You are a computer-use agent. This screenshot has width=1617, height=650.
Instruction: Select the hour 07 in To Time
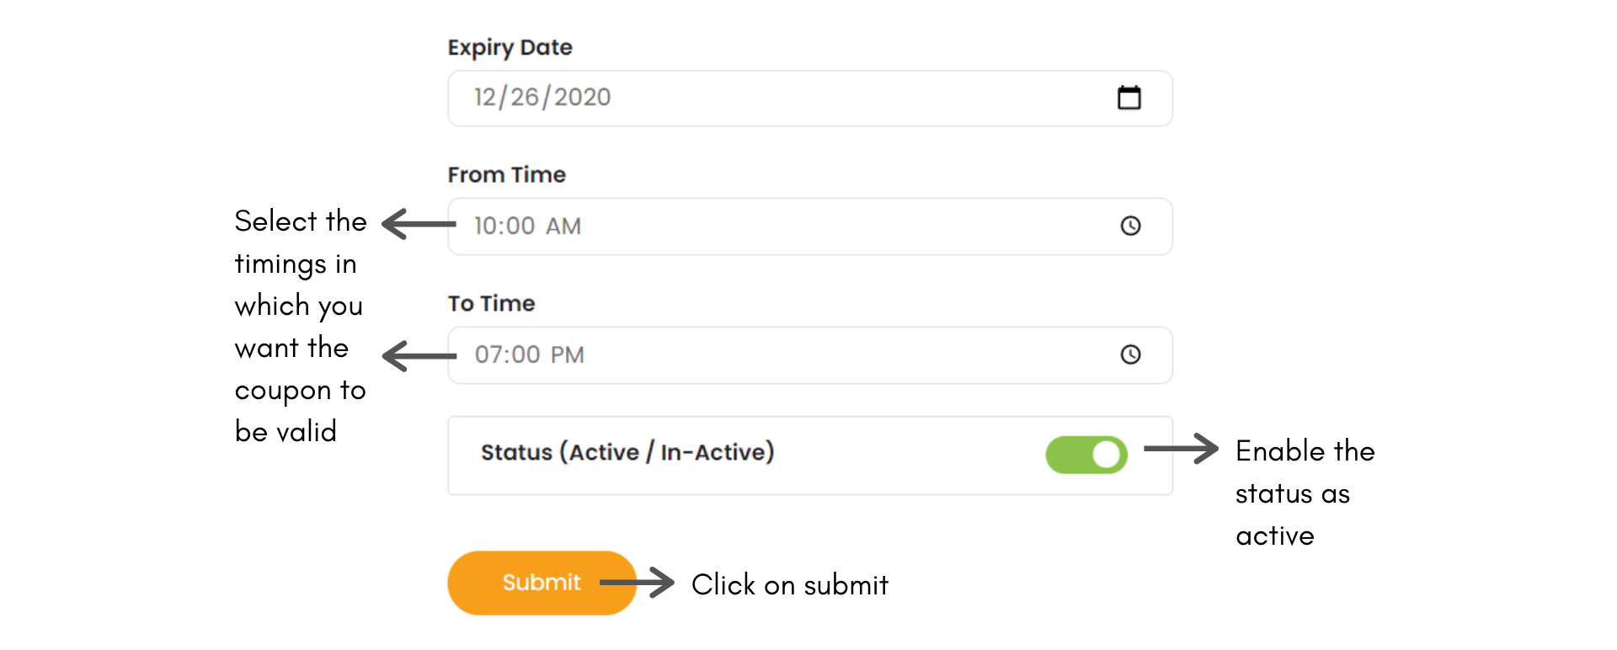point(489,354)
